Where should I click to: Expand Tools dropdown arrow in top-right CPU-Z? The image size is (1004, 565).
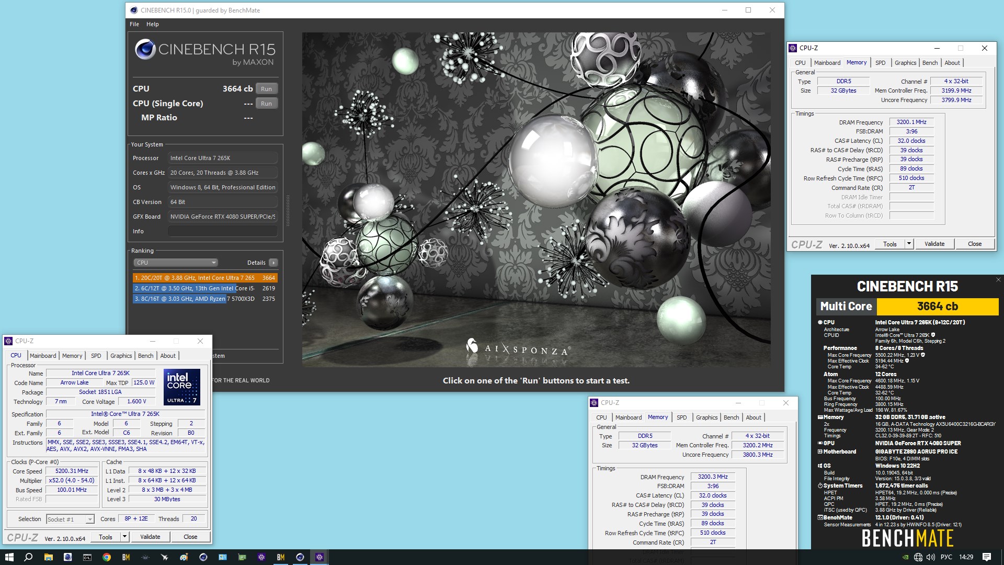point(909,244)
